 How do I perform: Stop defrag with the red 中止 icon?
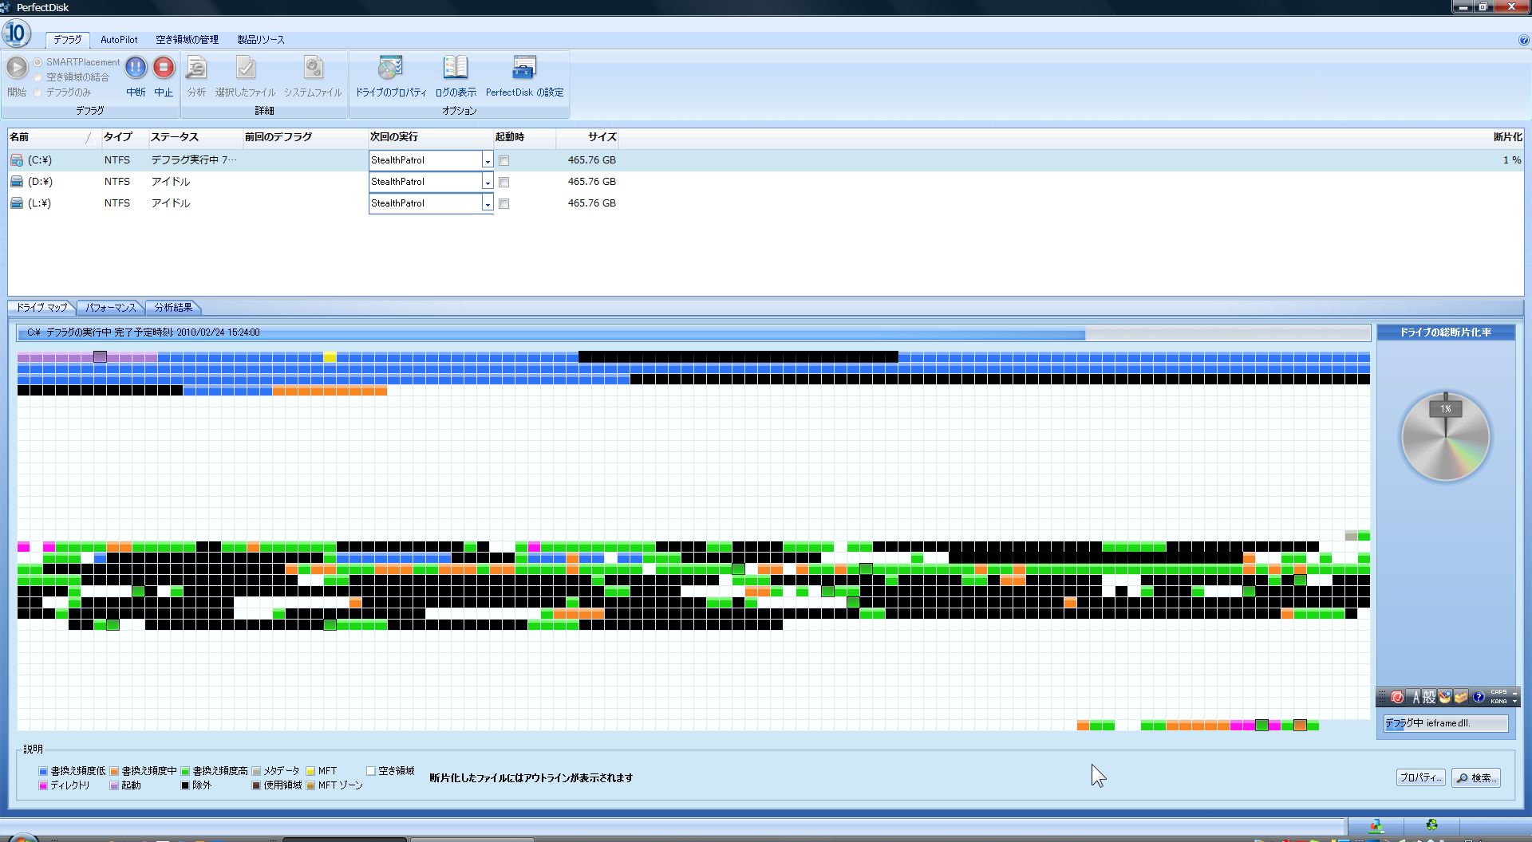click(x=164, y=67)
